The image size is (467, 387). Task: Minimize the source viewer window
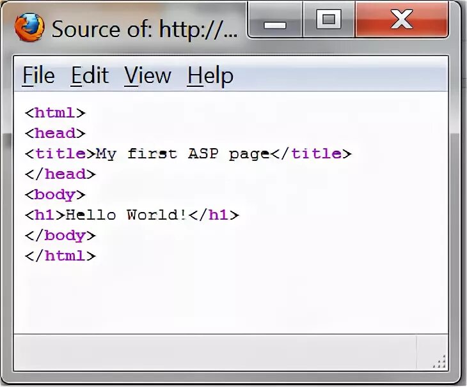tap(275, 20)
